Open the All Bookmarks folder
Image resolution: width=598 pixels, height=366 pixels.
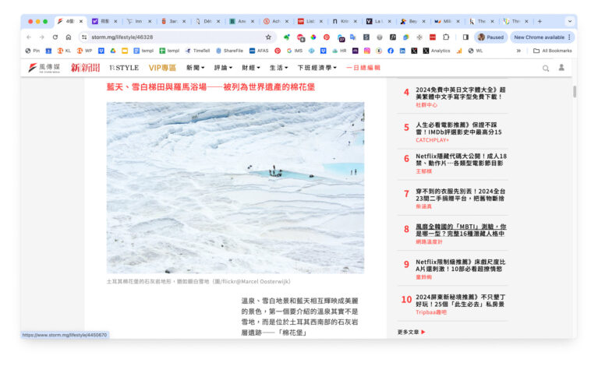click(552, 51)
